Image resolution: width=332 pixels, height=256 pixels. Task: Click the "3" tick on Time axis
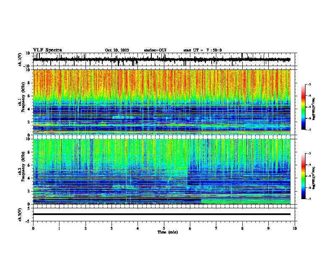pyautogui.click(x=112, y=228)
